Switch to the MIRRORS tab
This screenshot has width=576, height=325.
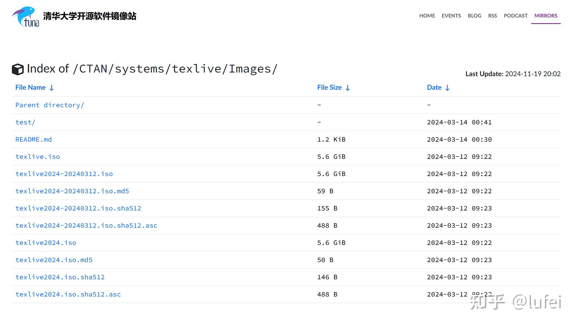(546, 16)
